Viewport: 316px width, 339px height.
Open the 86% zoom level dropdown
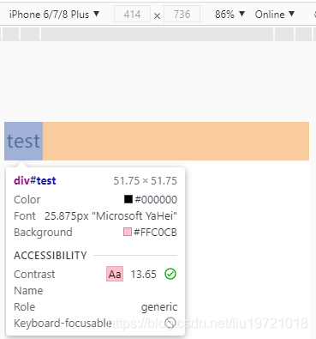click(x=230, y=15)
